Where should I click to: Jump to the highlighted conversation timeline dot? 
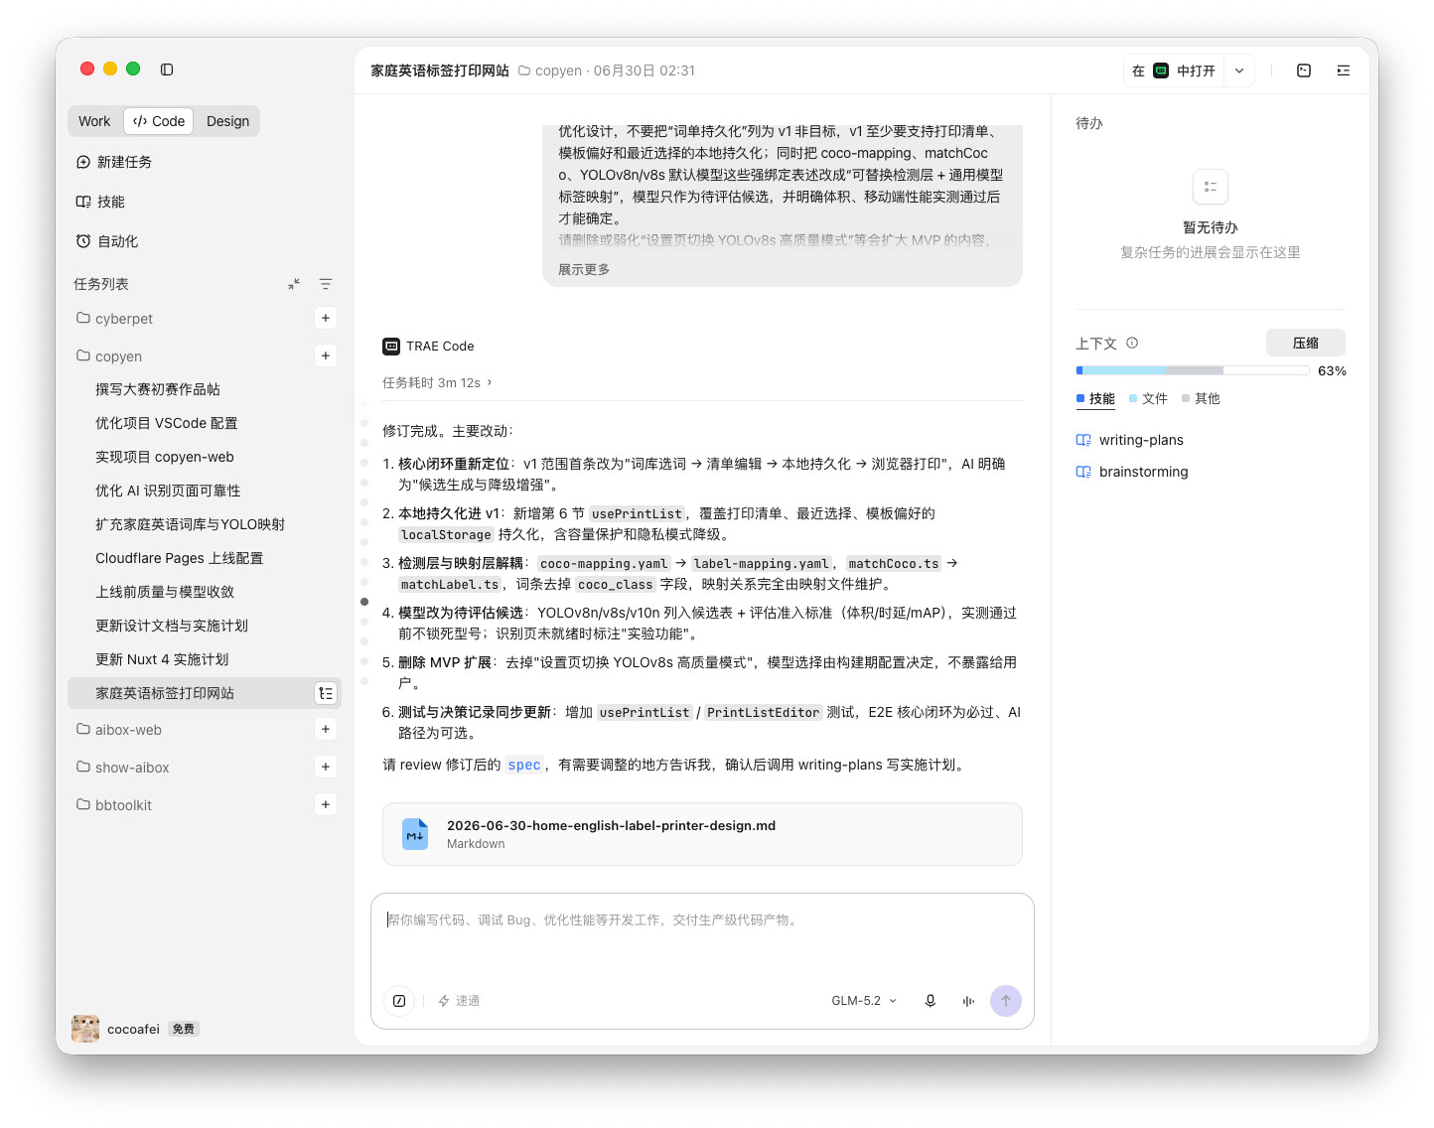(364, 602)
